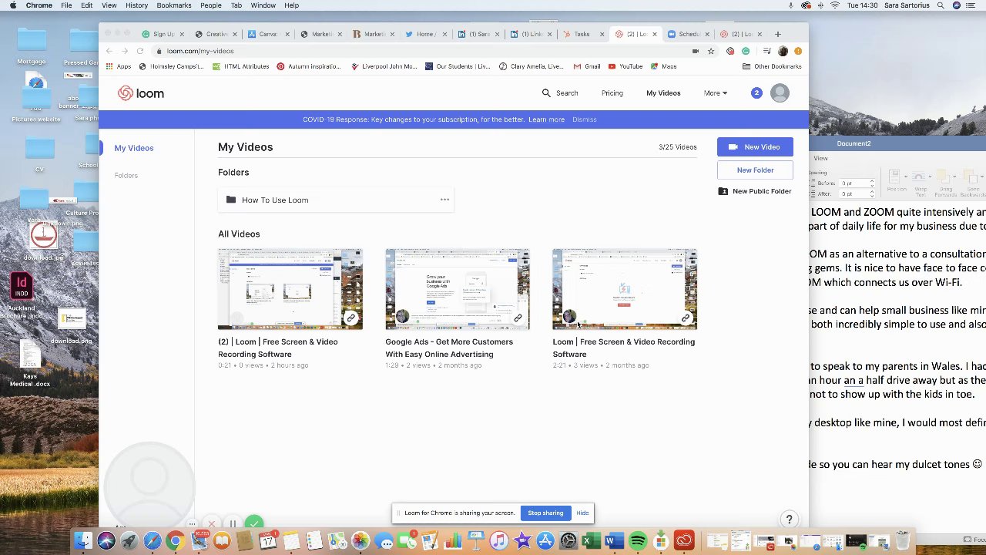Click the camera icon in address bar

coord(696,51)
